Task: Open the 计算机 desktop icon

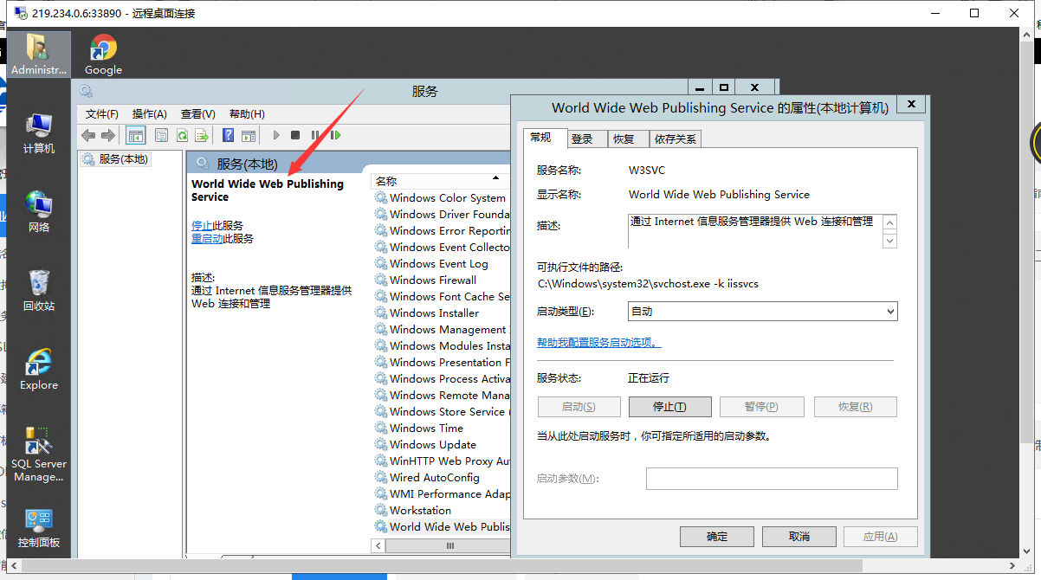Action: [39, 133]
